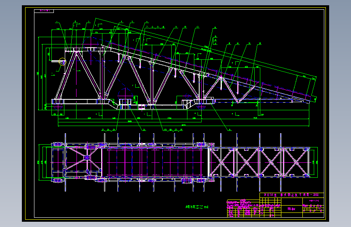351x227 pixels.
Task: Select part balloon number 6 leader label
Action: point(147,22)
